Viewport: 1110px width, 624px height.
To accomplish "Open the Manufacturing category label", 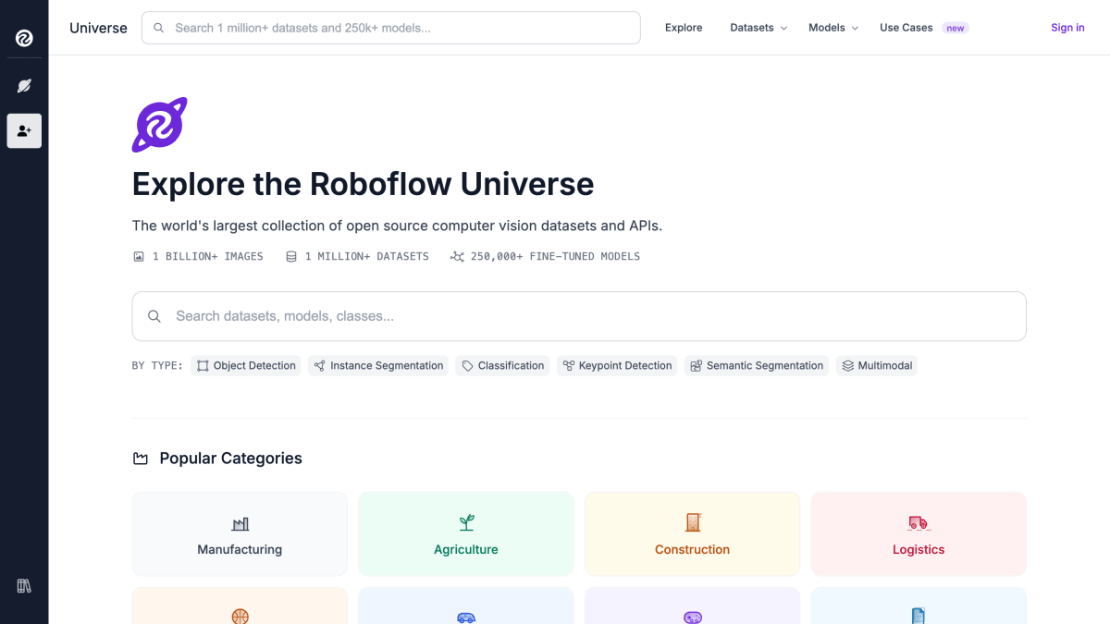I will [x=240, y=549].
